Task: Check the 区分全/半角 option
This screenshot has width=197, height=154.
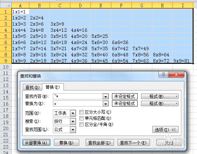Action: 81,125
